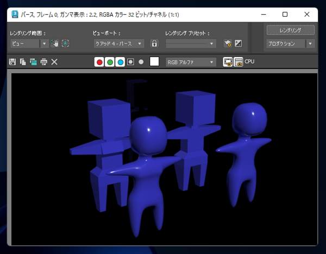Open the white color swatch
This screenshot has width=326, height=254.
tap(154, 62)
